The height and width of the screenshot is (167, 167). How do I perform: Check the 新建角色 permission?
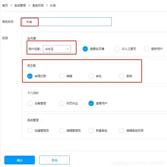pos(91,131)
